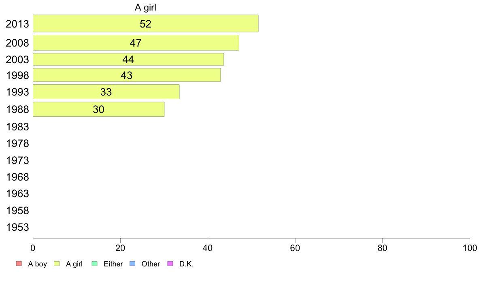This screenshot has width=481, height=298.
Task: Click the 1968 year axis label
Action: (17, 177)
